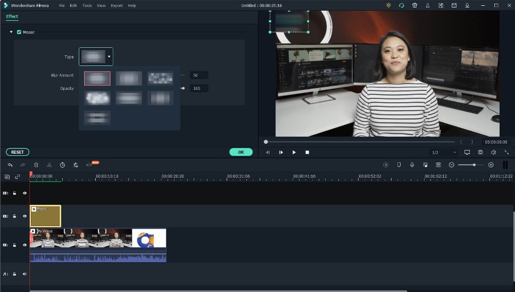Viewport: 515px width, 292px height.
Task: Mute audio track 1 speaker icon
Action: pos(24,274)
